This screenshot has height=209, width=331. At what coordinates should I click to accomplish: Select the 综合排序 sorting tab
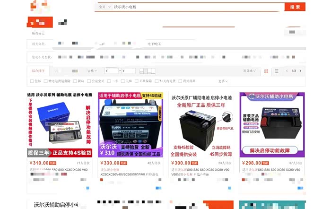[x=38, y=71]
